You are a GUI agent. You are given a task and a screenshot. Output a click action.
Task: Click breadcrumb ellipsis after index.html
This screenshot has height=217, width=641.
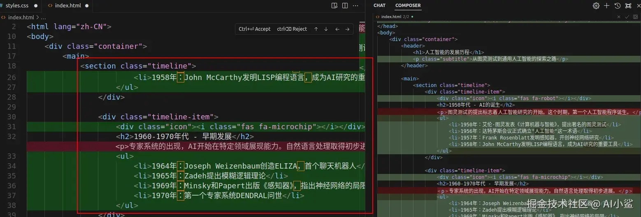44,17
